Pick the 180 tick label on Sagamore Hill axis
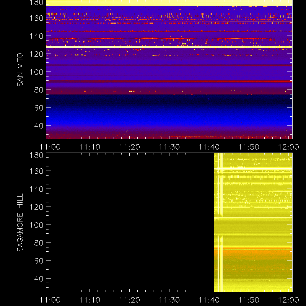Screen dimensions: 306x306 click(x=36, y=155)
